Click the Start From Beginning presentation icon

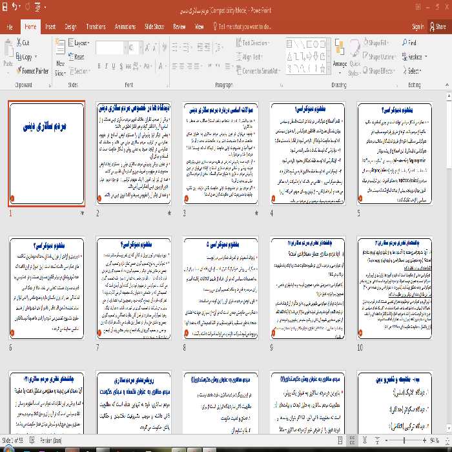[x=37, y=7]
